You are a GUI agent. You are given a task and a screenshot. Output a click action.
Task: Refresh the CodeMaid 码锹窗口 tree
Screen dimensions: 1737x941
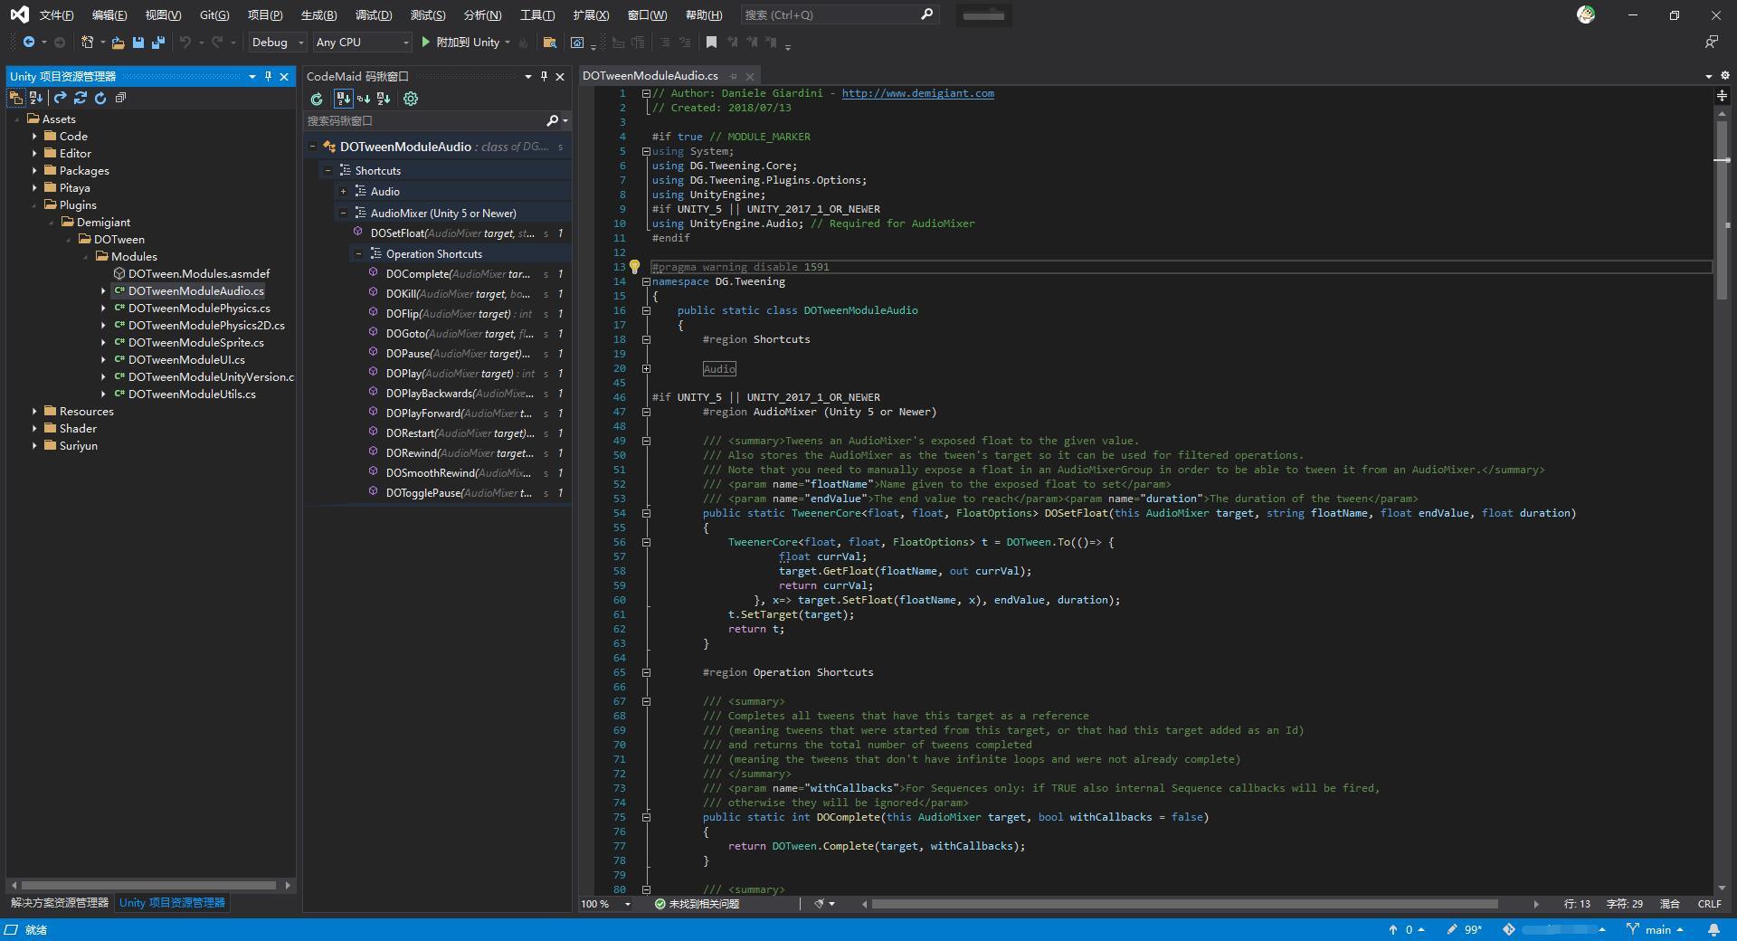(318, 99)
